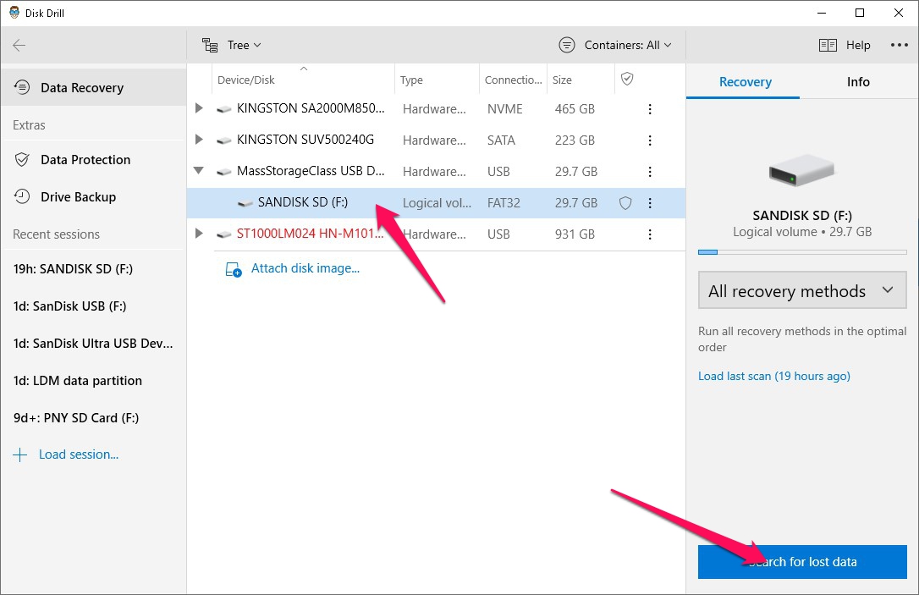Image resolution: width=919 pixels, height=595 pixels.
Task: Go back using the back arrow
Action: 19,45
